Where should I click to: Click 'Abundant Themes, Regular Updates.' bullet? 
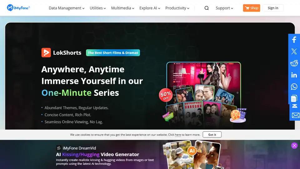pyautogui.click(x=76, y=108)
